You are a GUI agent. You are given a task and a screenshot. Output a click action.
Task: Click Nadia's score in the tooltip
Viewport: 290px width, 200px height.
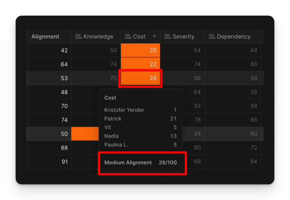pos(174,136)
